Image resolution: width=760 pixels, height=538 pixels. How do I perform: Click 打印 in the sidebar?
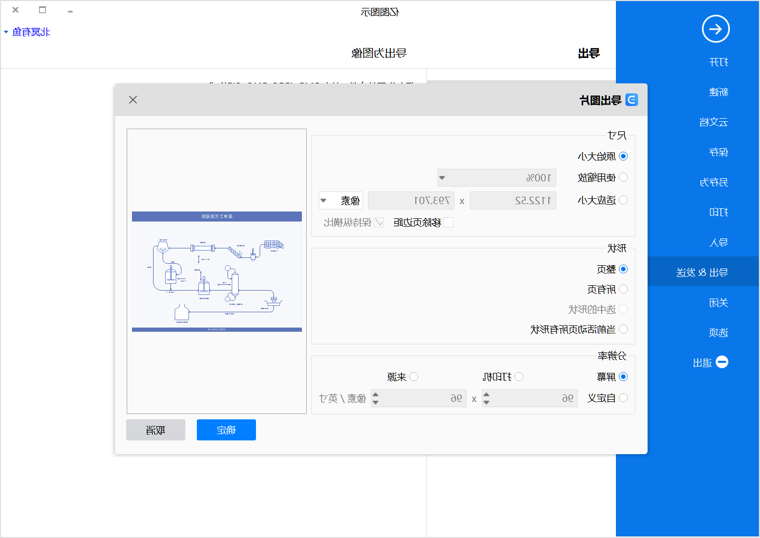(x=719, y=213)
